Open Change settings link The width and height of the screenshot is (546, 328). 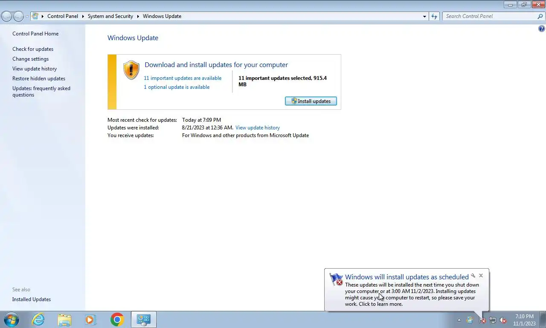click(31, 59)
